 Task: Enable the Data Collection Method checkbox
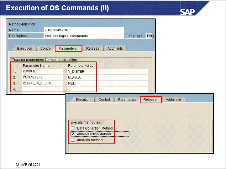[73, 128]
